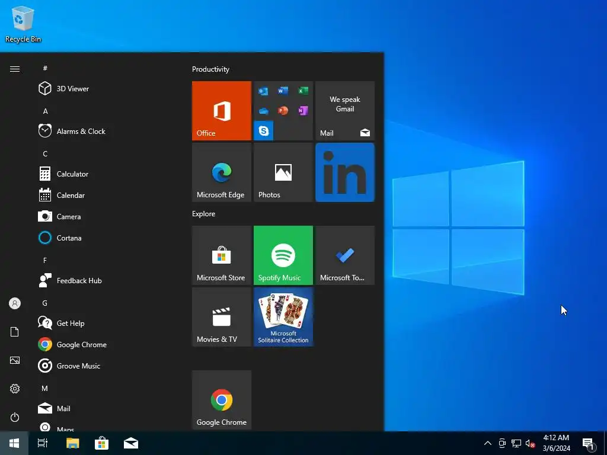
Task: Open File Explorer from the taskbar
Action: 72,443
